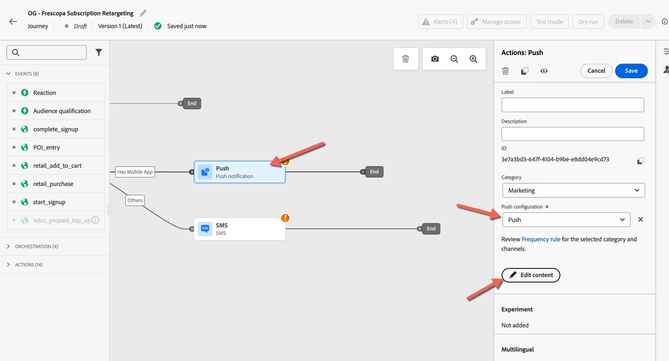Zoom in on the journey canvas

coord(473,59)
